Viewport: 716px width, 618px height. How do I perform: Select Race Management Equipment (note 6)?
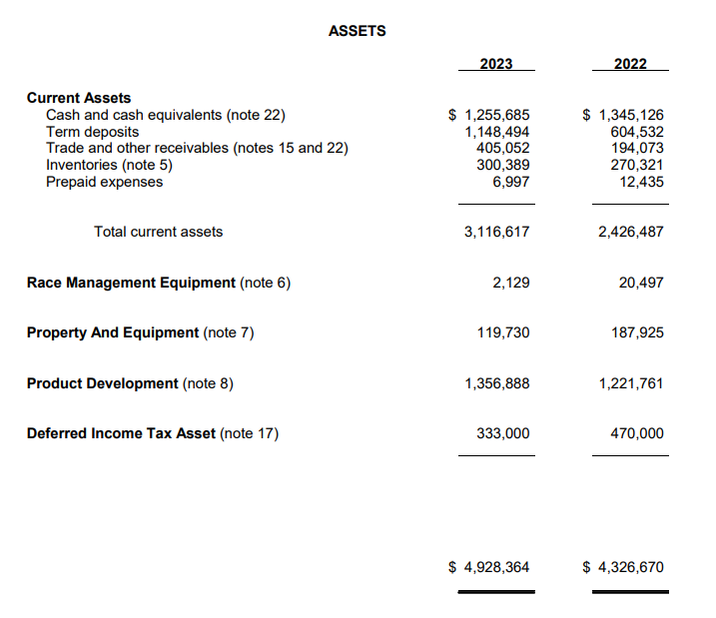tap(159, 283)
